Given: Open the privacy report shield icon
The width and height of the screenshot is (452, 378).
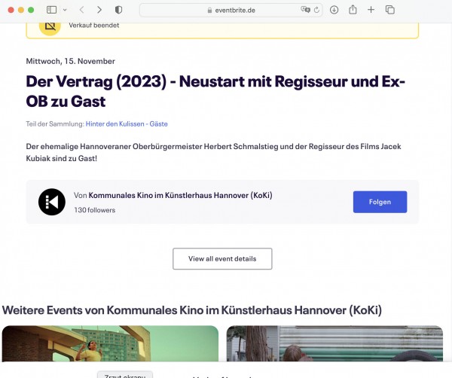Looking at the screenshot, I should coord(118,10).
